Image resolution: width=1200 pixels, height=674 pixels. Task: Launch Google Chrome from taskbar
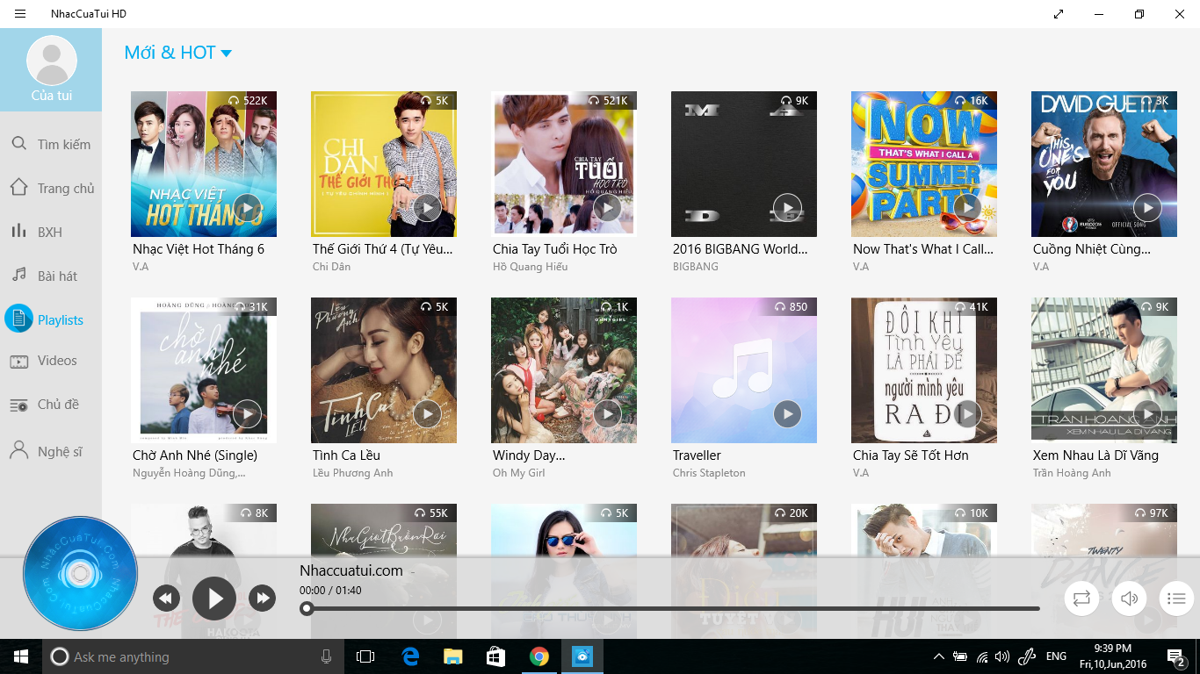[x=539, y=656]
